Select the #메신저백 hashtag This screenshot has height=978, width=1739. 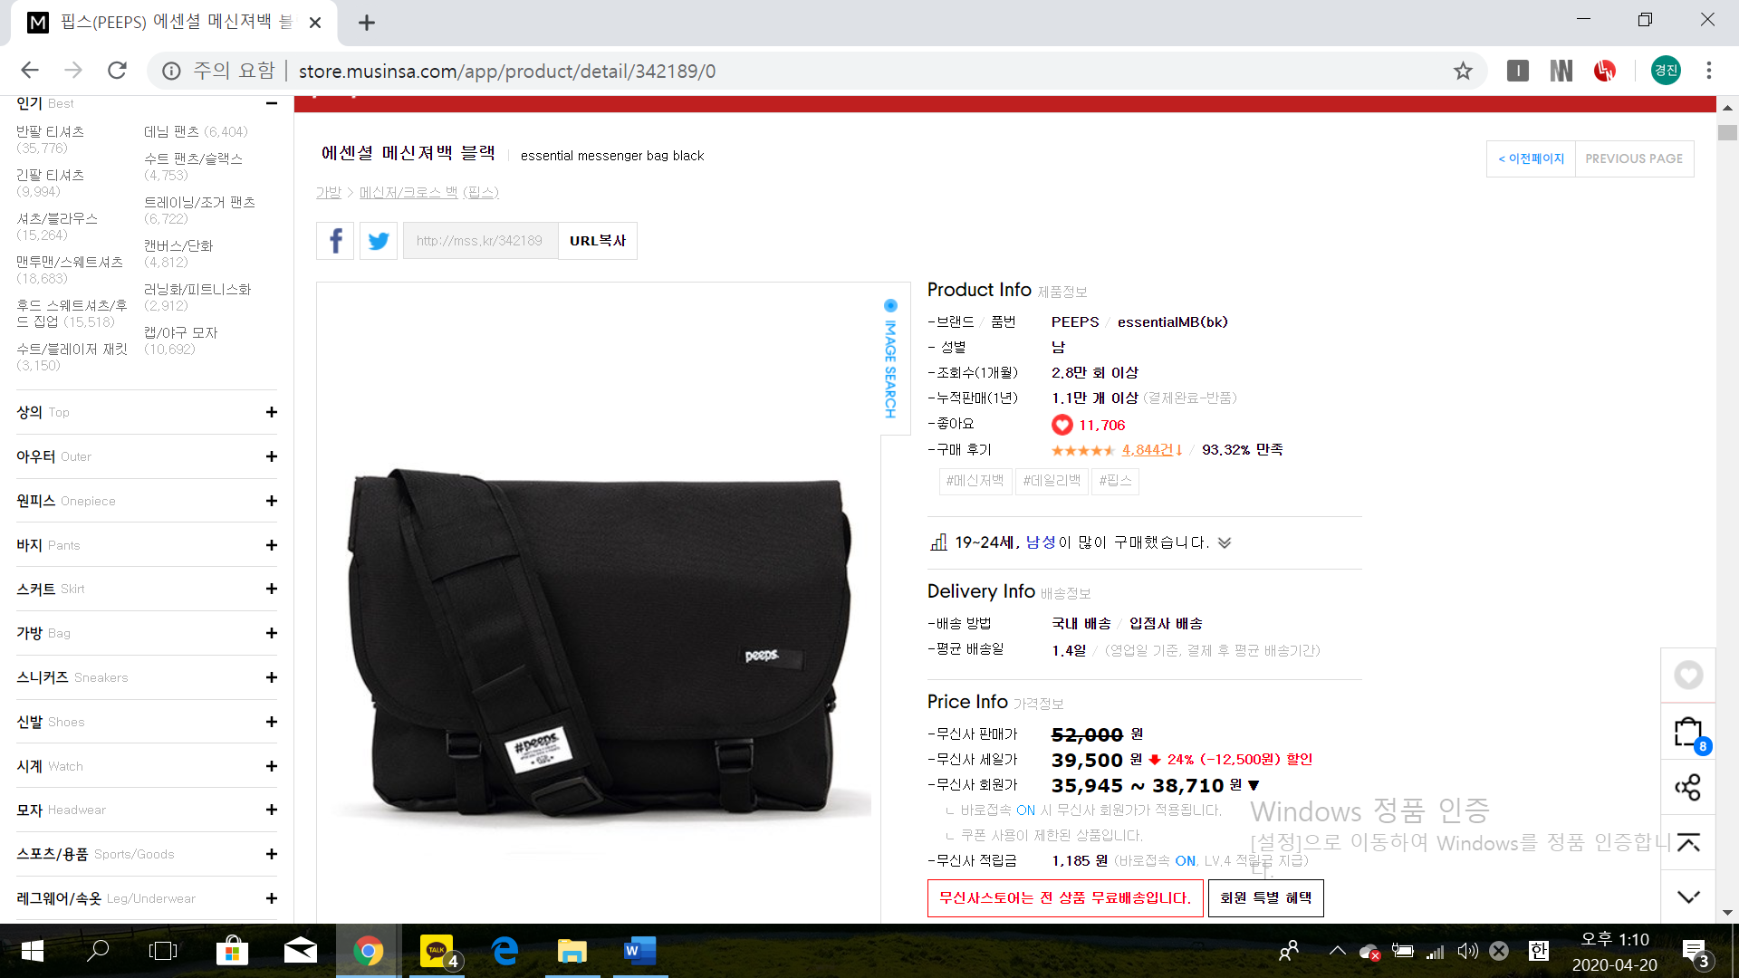pyautogui.click(x=975, y=481)
